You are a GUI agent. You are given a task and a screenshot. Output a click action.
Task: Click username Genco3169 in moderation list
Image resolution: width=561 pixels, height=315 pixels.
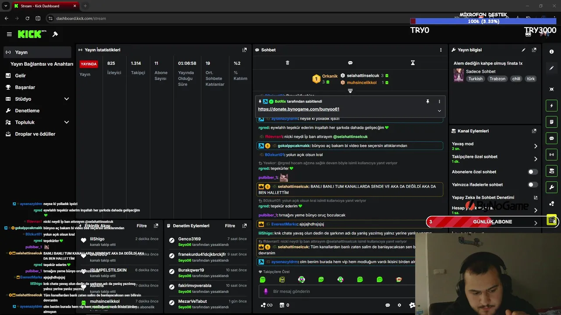(189, 239)
